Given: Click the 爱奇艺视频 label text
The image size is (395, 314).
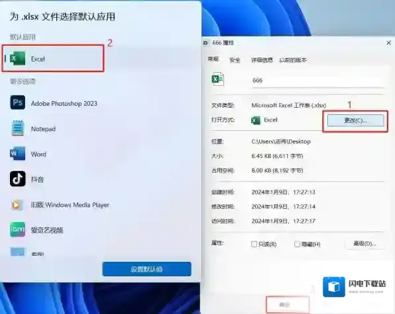Looking at the screenshot, I should tap(47, 230).
